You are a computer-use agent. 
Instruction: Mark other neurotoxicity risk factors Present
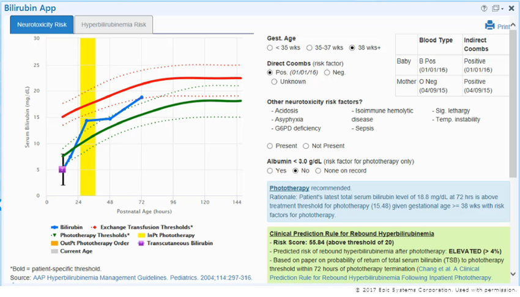270,146
